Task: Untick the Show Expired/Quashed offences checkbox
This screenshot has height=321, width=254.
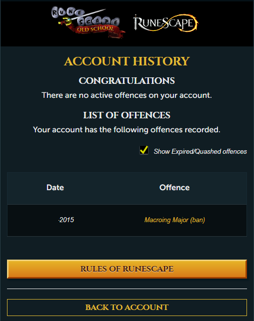Action: [144, 150]
